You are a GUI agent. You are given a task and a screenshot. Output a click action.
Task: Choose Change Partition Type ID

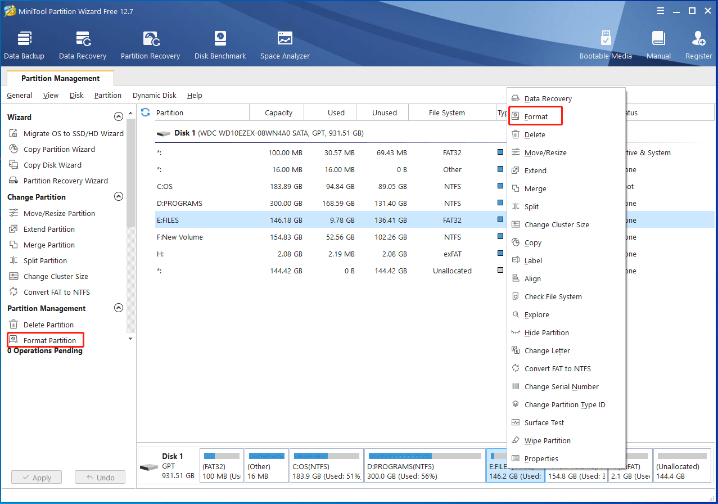click(x=566, y=404)
